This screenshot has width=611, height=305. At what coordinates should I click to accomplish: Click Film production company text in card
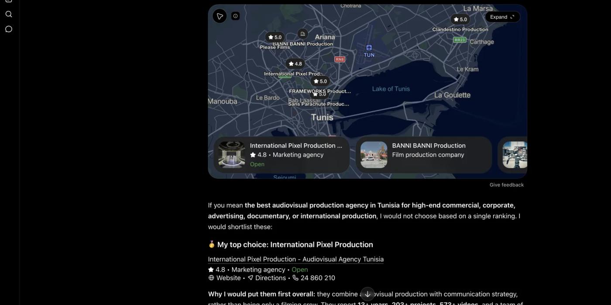click(428, 155)
